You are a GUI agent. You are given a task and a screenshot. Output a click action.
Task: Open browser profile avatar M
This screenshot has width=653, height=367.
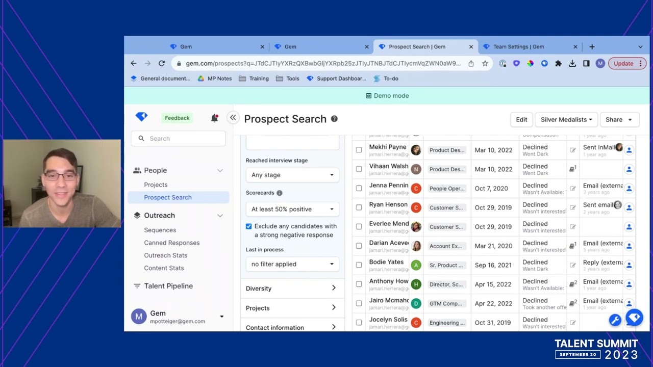pos(600,63)
